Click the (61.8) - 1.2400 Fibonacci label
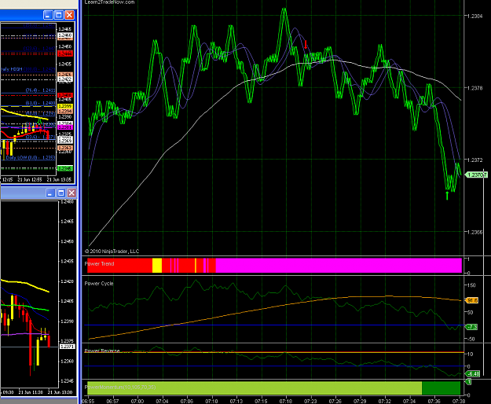 pos(40,103)
